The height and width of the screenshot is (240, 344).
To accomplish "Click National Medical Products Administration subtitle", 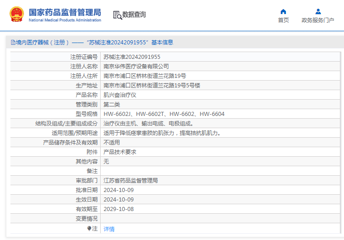I will 65,20.
